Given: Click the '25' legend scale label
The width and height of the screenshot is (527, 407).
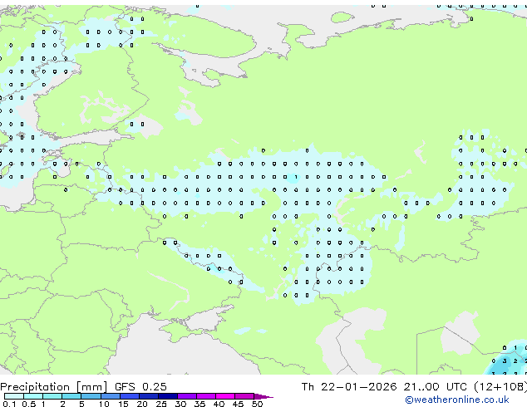Looking at the screenshot, I should pos(161,404).
